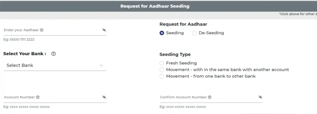
Task: Click the info icon next to Enter your Aadhaar
Action: 42,30
